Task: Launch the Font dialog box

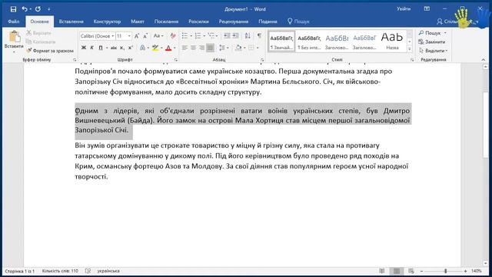Action: coord(176,60)
